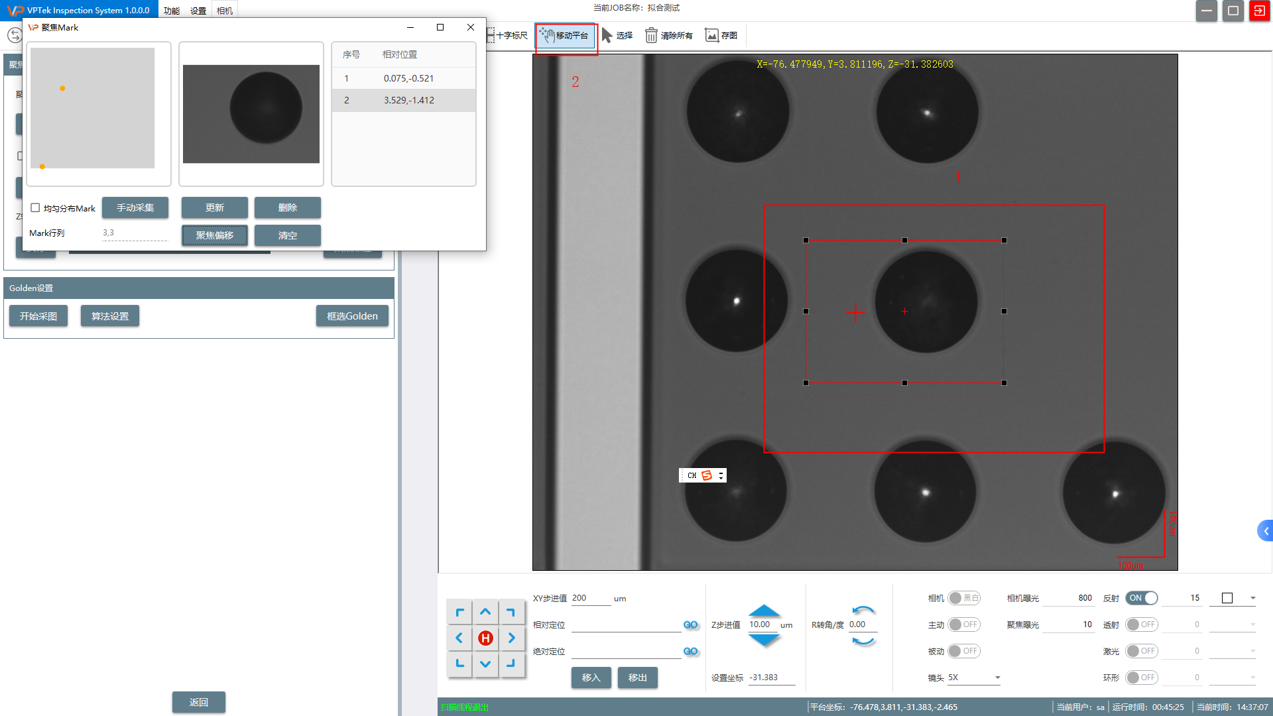Image resolution: width=1273 pixels, height=716 pixels.
Task: Open the 相机 menu
Action: point(225,11)
